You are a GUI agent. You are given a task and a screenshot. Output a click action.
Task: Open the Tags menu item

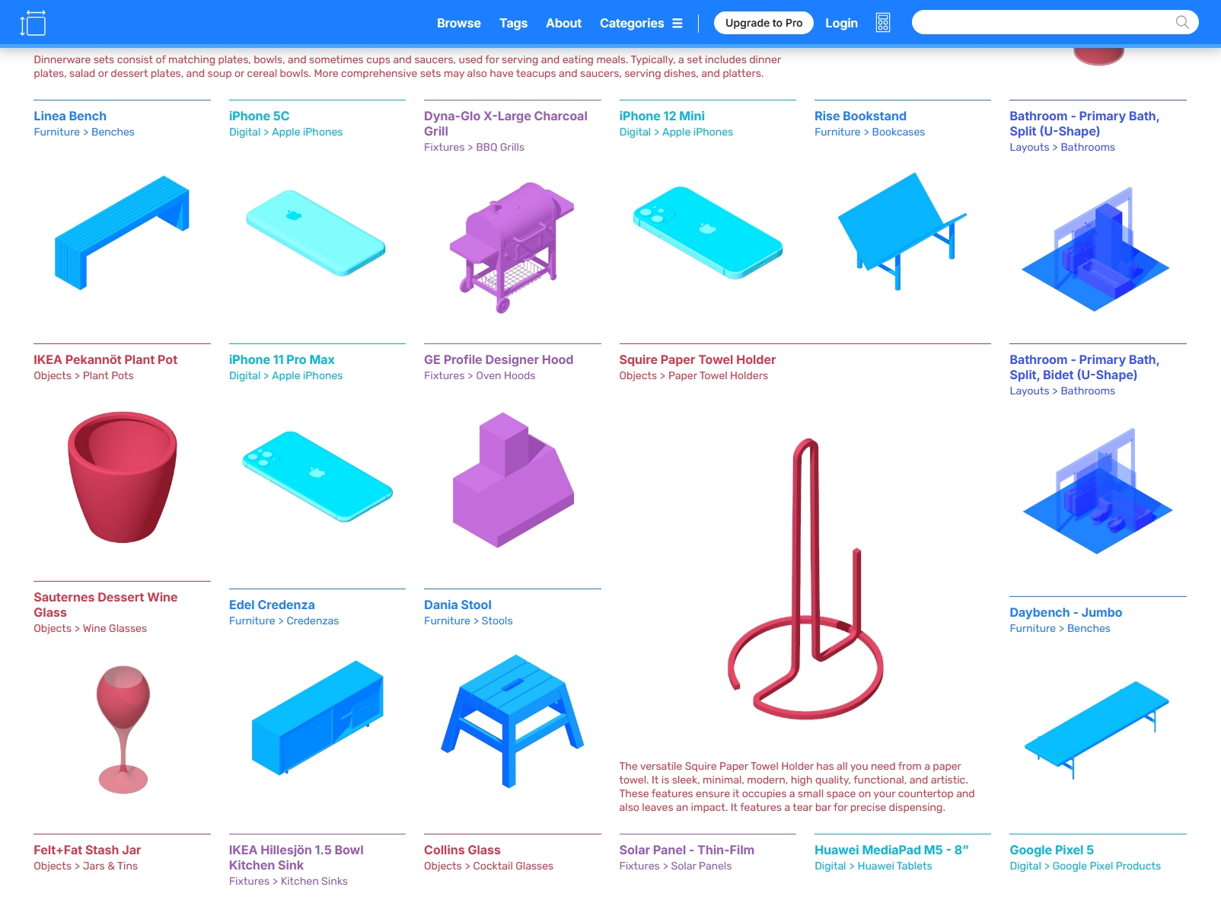[x=513, y=23]
